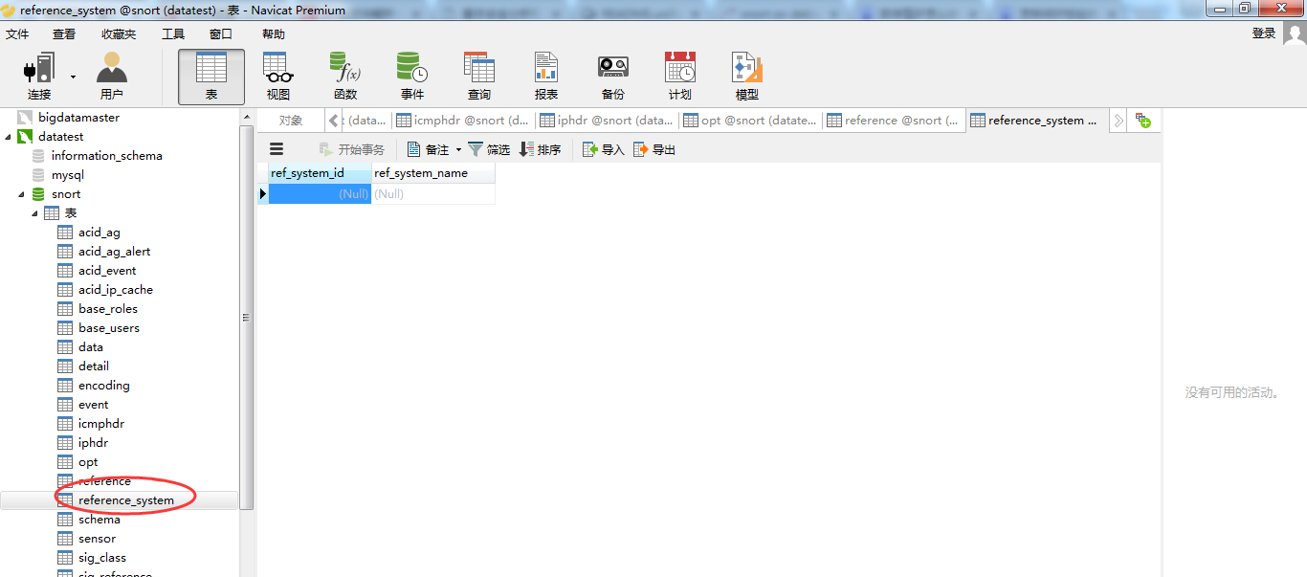Viewport: 1307px width, 577px height.
Task: Collapse the 表 tables node
Action: 35,212
